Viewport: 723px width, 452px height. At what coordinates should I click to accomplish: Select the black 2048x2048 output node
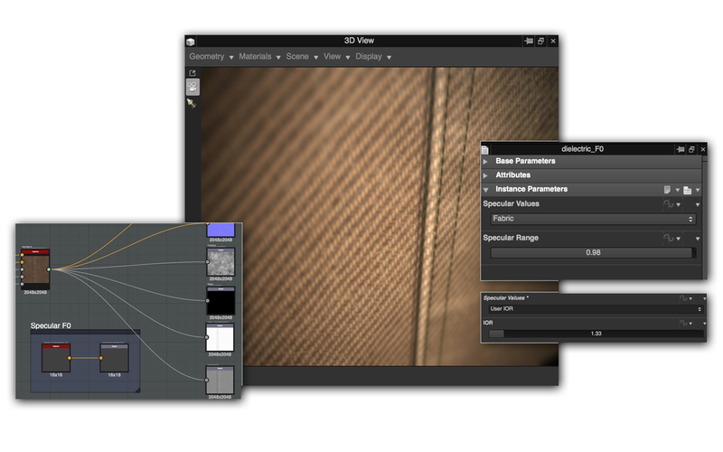pos(221,301)
